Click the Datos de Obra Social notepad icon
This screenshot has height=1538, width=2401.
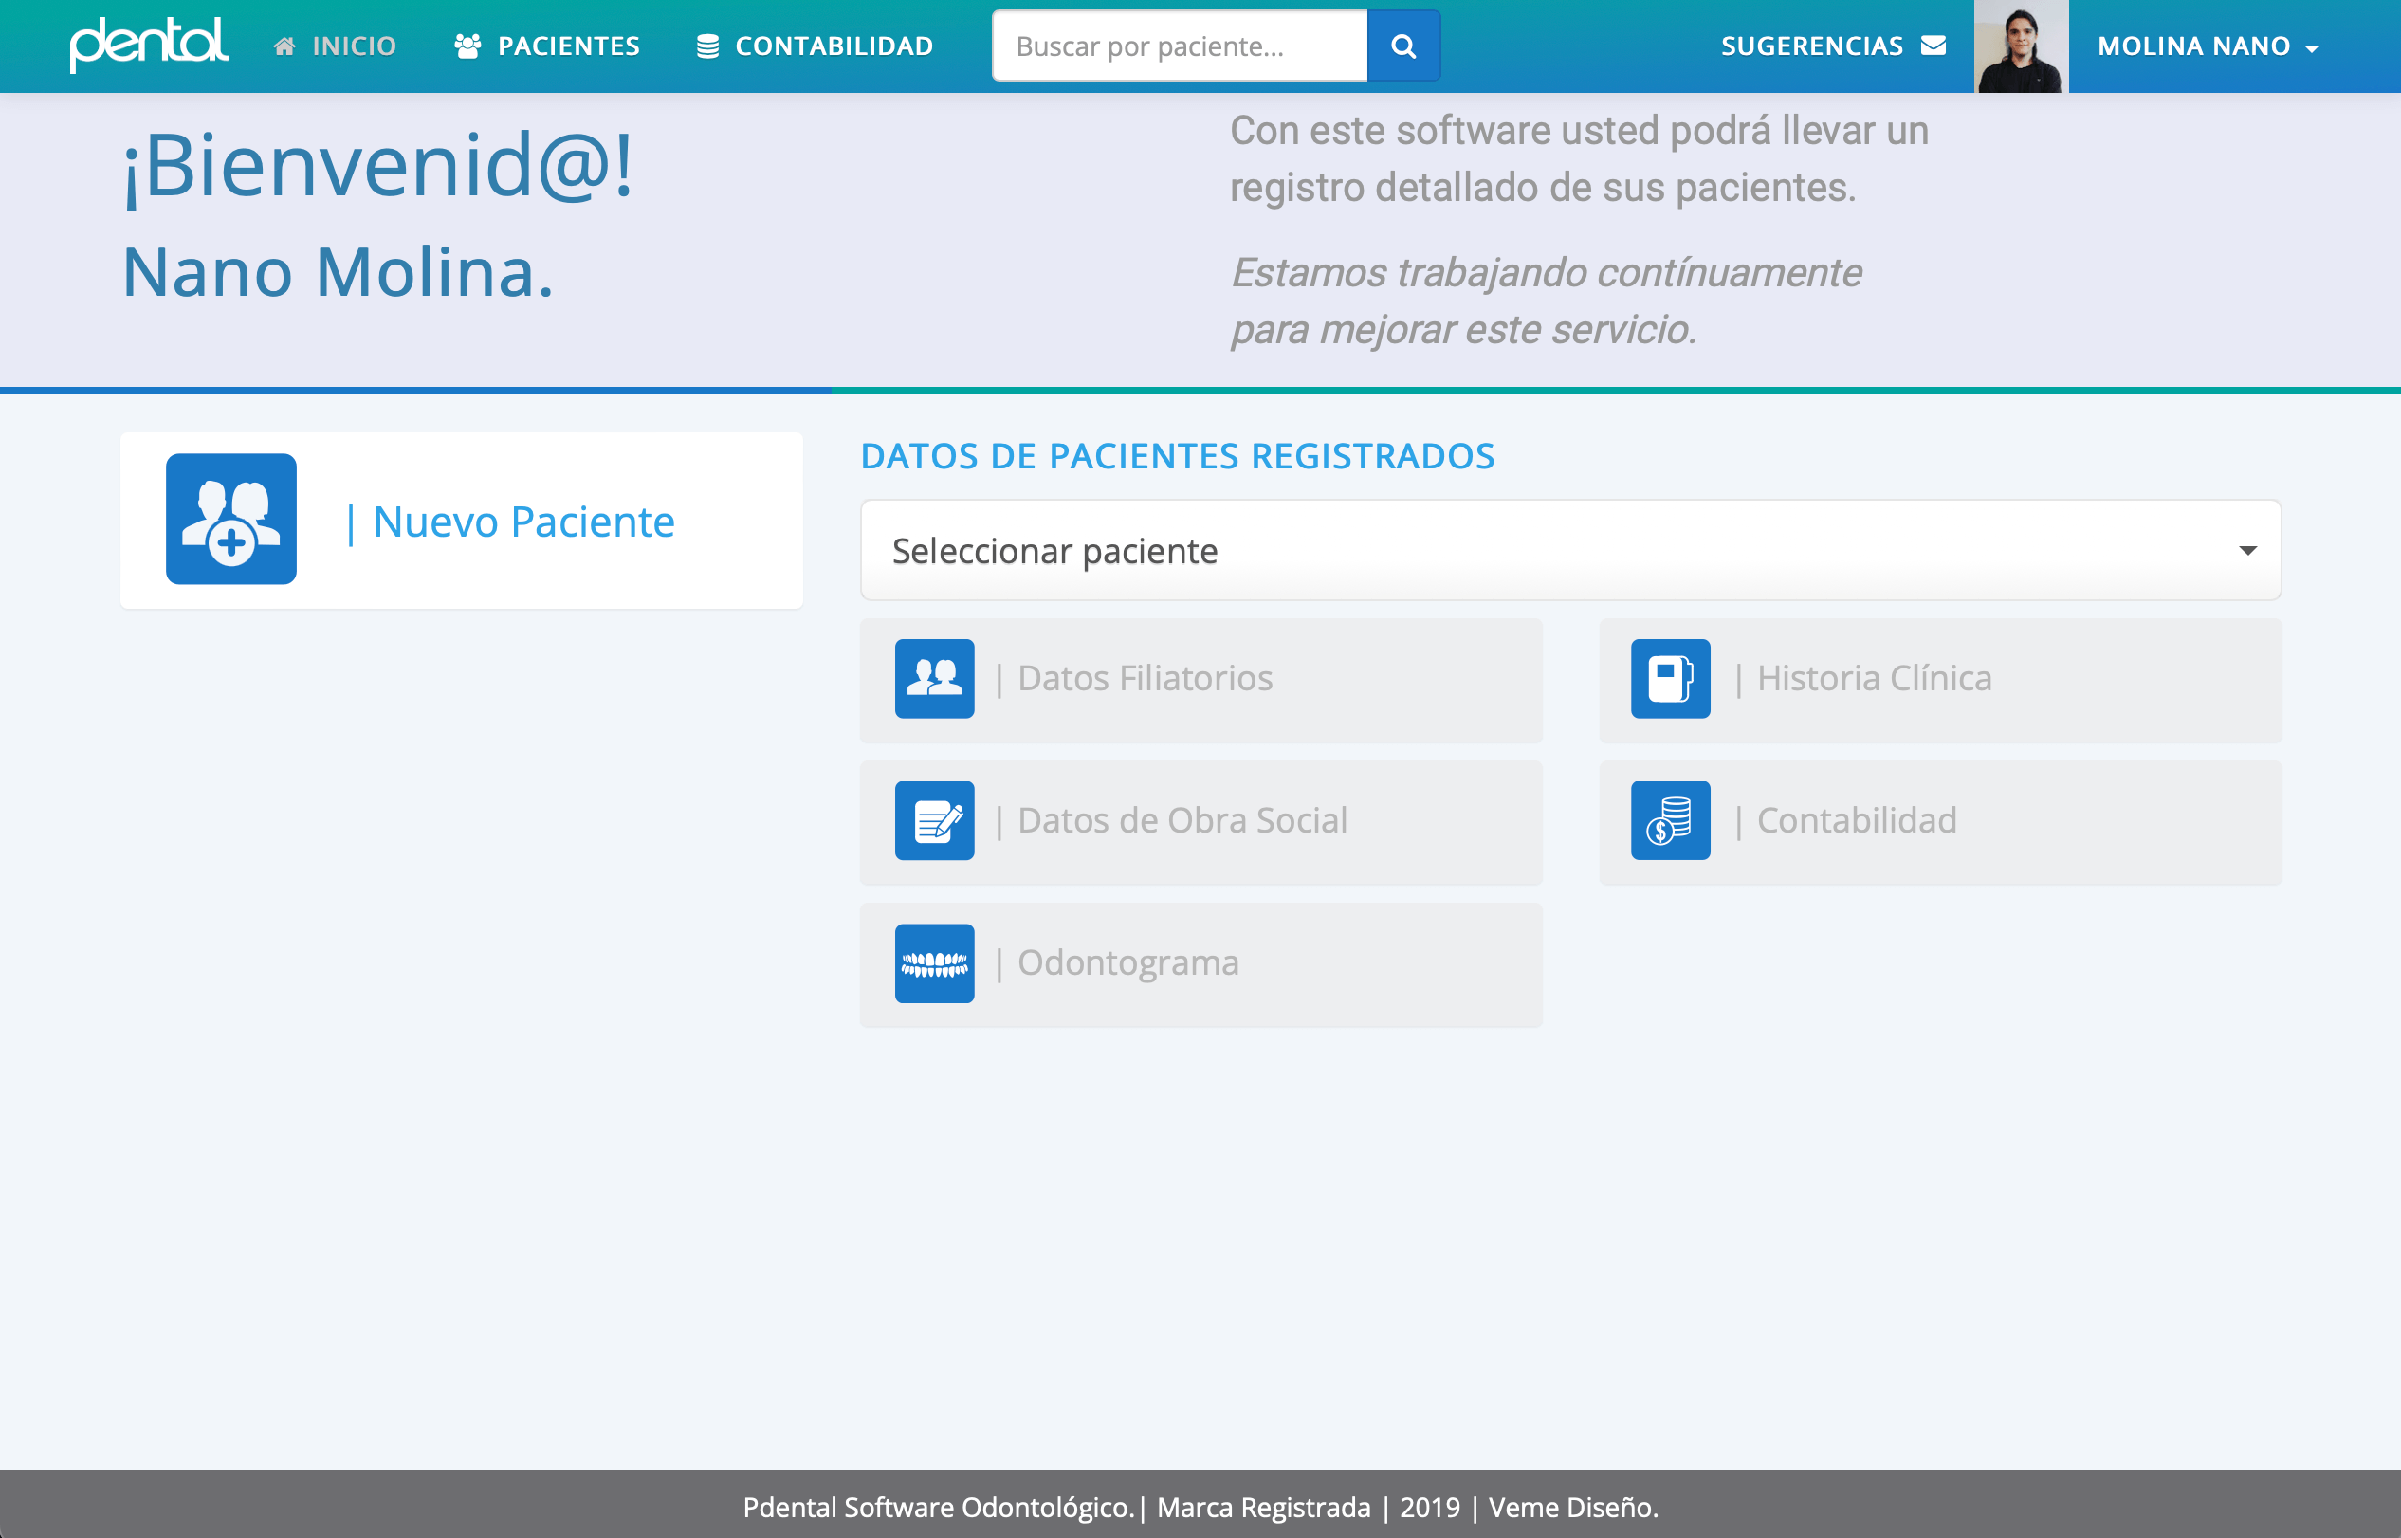[x=934, y=821]
